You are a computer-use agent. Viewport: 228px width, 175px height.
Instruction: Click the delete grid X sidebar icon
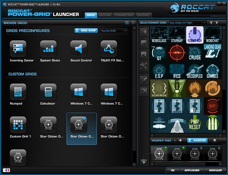[144, 91]
